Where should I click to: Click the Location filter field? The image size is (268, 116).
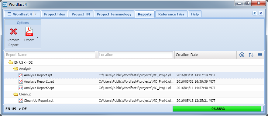[x=136, y=55]
